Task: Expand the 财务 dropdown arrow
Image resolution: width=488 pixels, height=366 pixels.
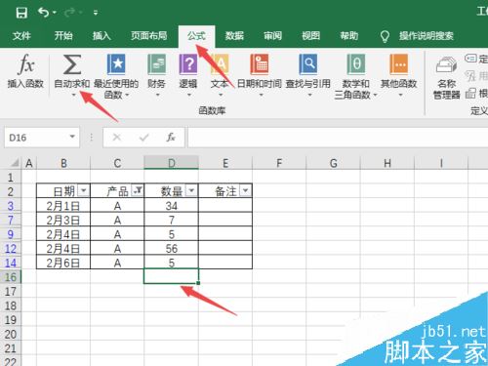Action: [157, 95]
